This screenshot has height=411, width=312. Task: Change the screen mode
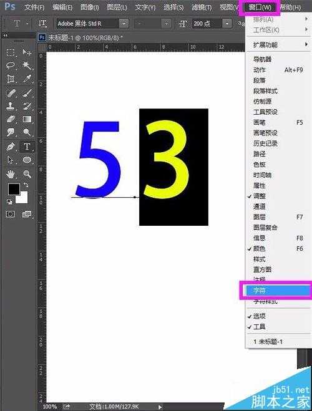(x=26, y=215)
